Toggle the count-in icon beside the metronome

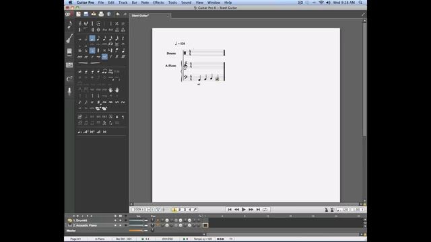point(332,210)
